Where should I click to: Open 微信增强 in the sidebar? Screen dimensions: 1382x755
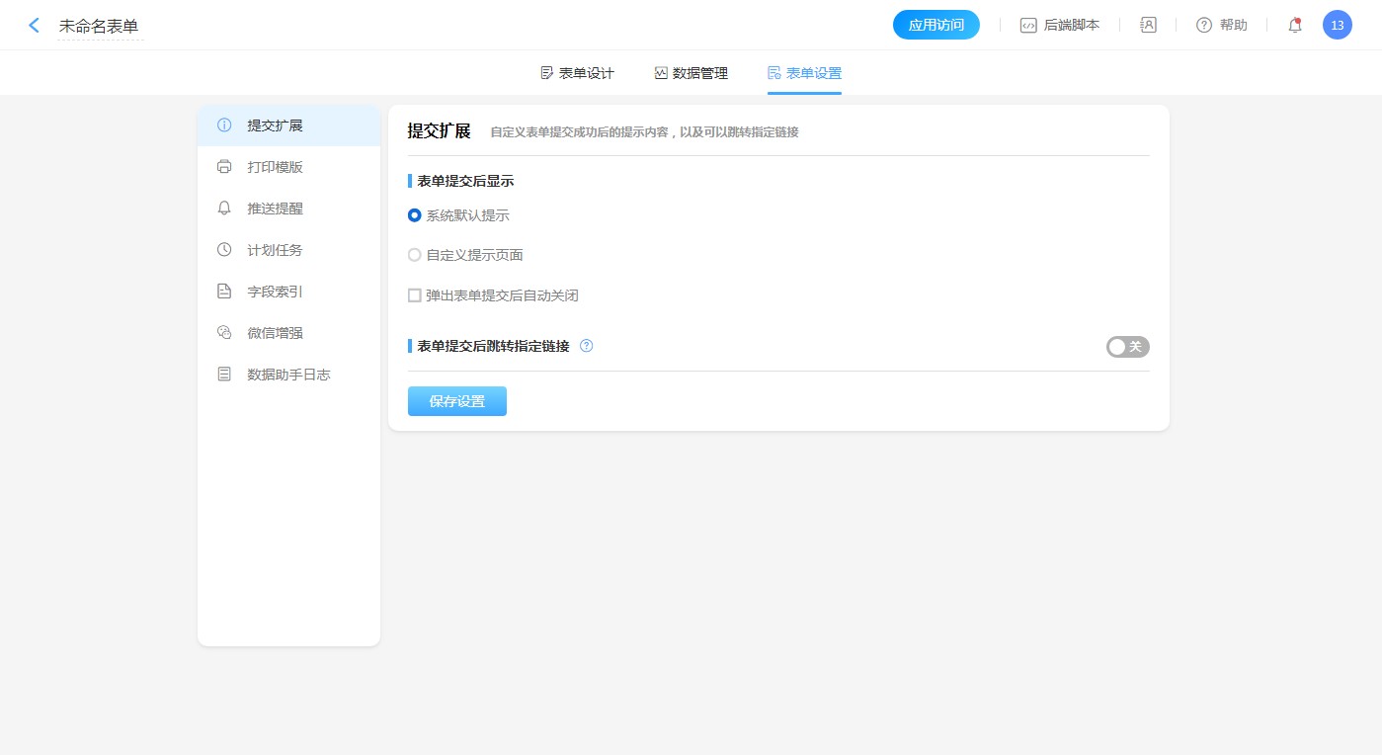coord(275,333)
